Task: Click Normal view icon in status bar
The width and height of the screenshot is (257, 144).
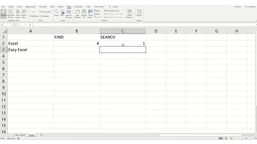Action: 220,138
